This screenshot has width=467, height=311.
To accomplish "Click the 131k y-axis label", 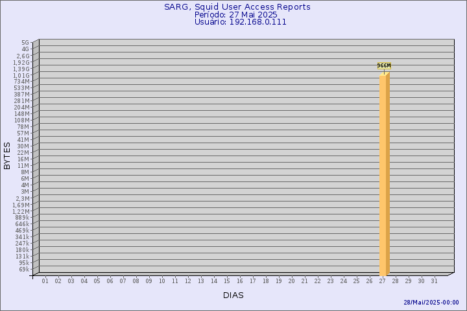I will coord(22,256).
